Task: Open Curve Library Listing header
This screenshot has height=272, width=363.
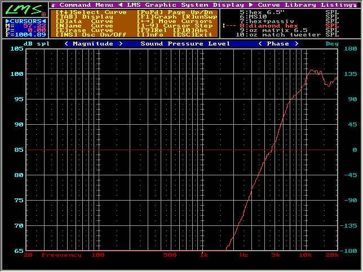Action: (306, 5)
